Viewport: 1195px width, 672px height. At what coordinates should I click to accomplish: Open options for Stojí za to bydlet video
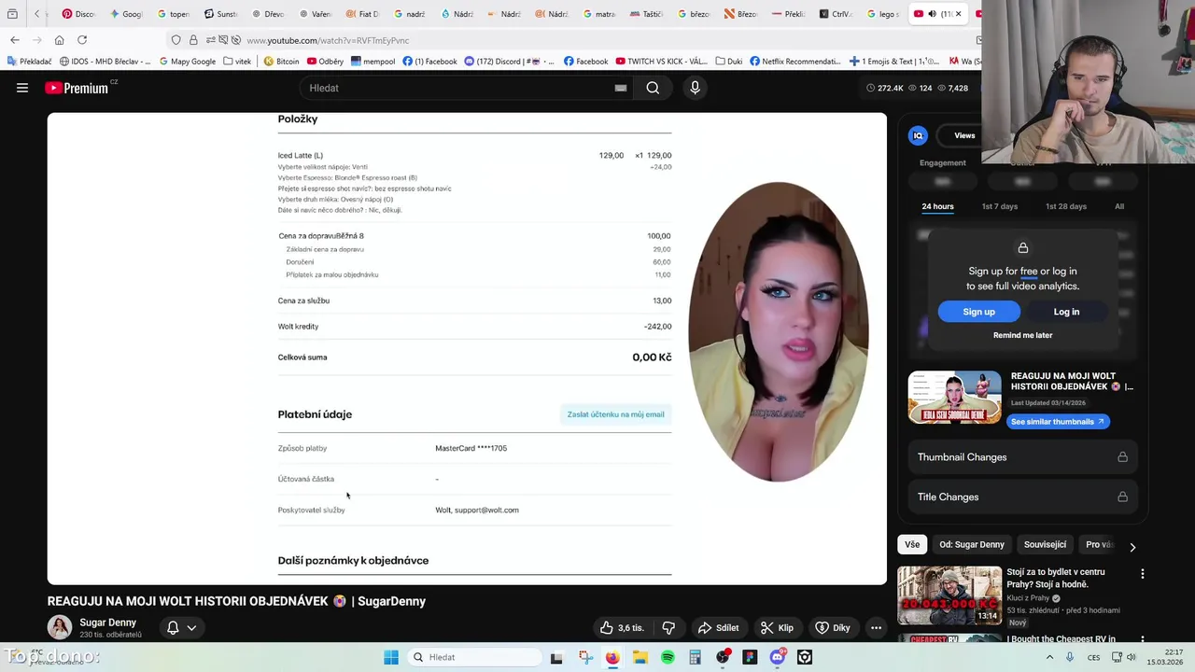click(x=1142, y=574)
